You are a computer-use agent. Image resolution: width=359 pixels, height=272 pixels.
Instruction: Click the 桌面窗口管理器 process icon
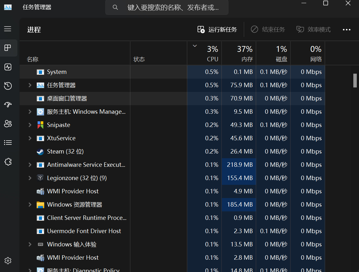pyautogui.click(x=40, y=99)
